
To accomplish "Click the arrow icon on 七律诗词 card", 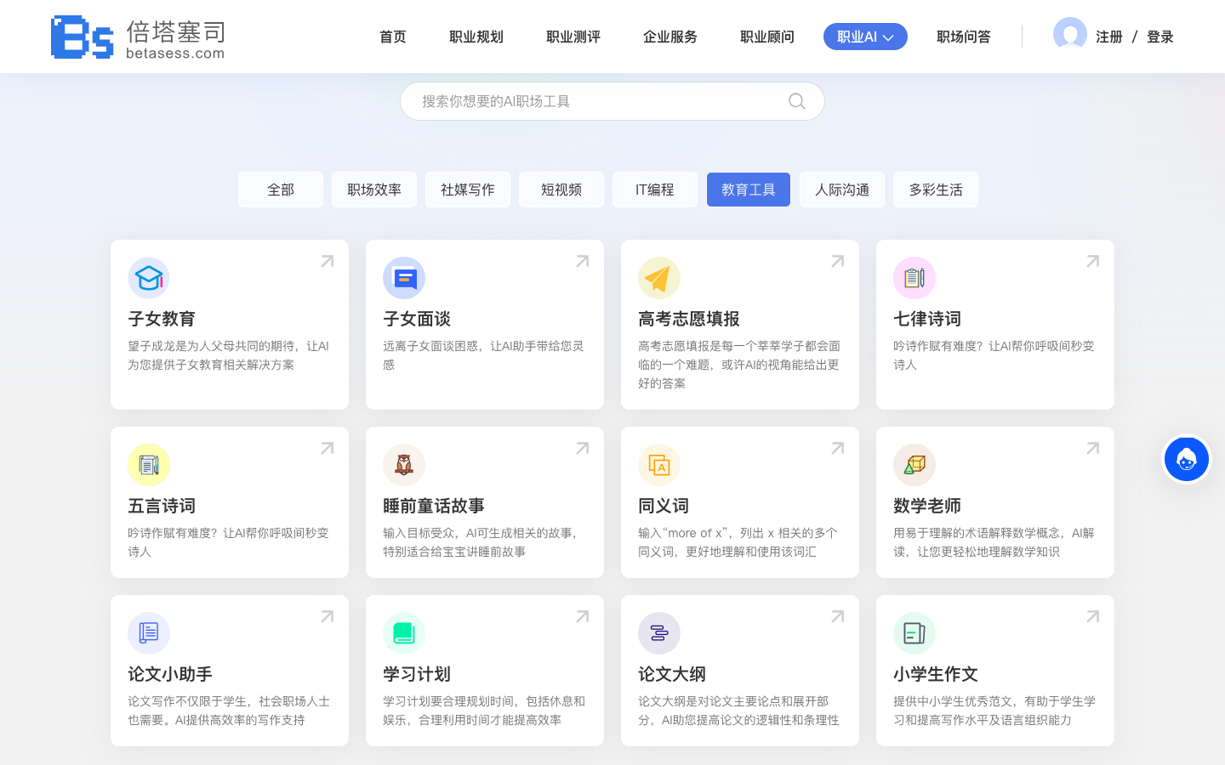I will coord(1092,262).
